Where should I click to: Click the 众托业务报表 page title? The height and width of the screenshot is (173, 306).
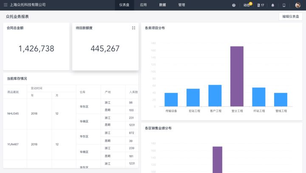pos(17,17)
